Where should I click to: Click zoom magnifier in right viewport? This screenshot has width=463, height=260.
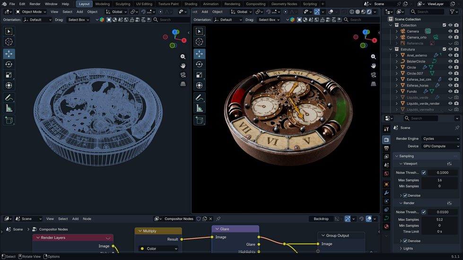374,57
